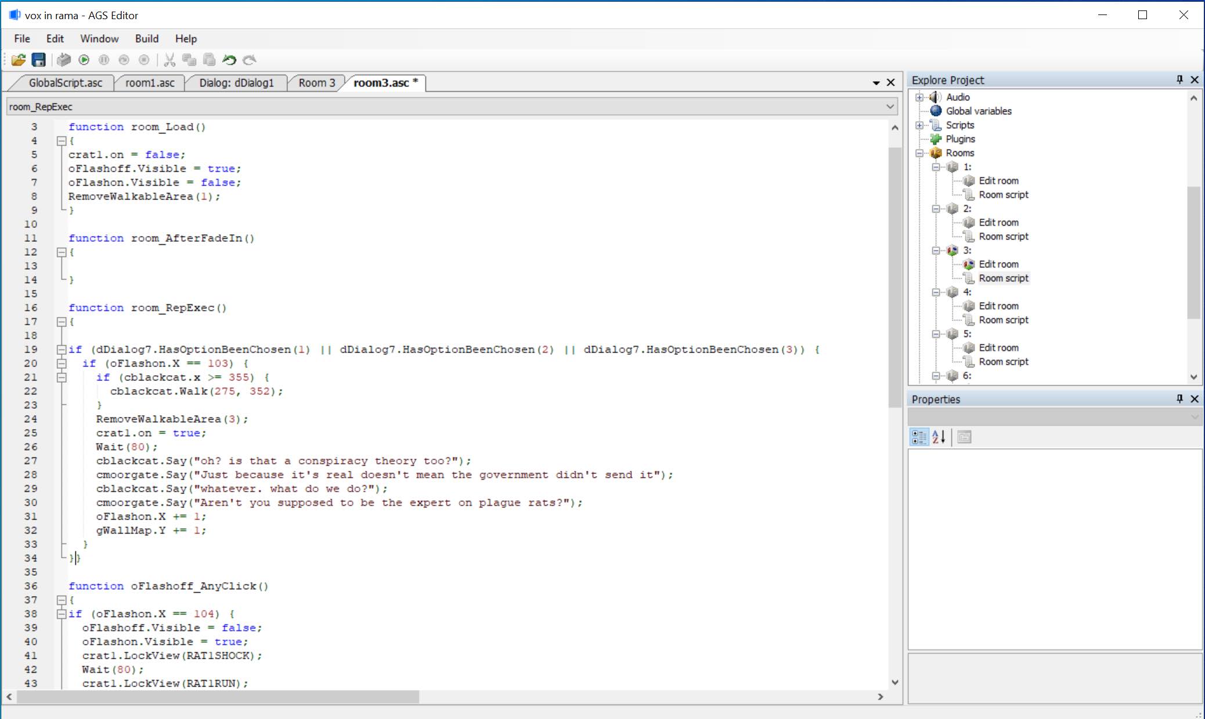Image resolution: width=1205 pixels, height=719 pixels.
Task: Cut text using the scissors toolbar icon
Action: click(x=169, y=60)
